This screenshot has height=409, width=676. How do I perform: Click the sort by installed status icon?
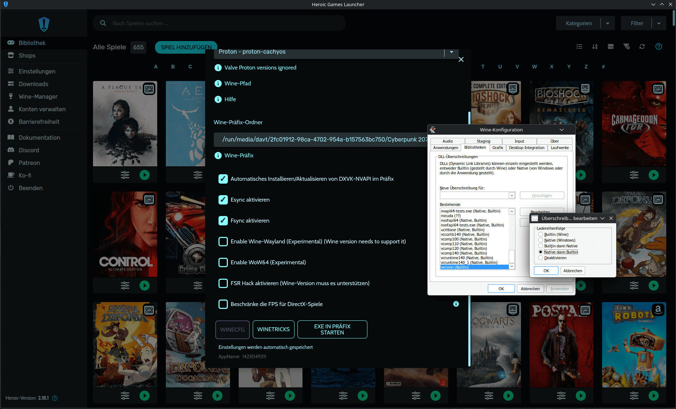point(611,46)
